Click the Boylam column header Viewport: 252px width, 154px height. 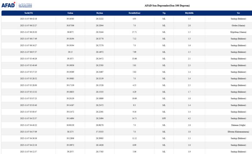[100, 13]
